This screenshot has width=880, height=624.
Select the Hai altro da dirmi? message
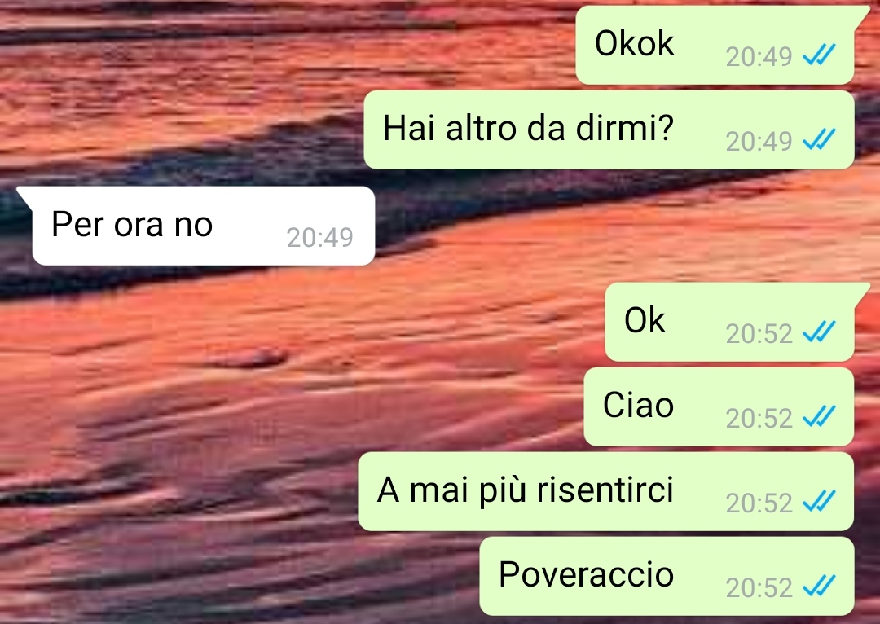click(609, 130)
